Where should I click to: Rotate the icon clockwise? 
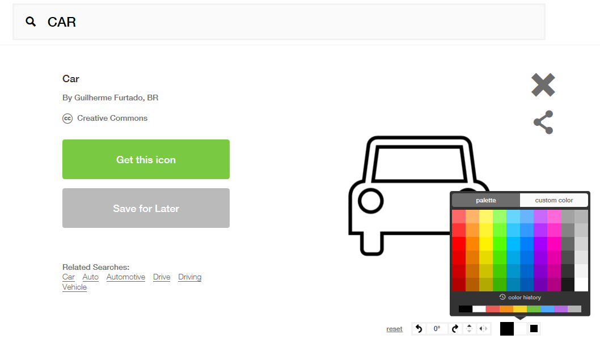455,329
